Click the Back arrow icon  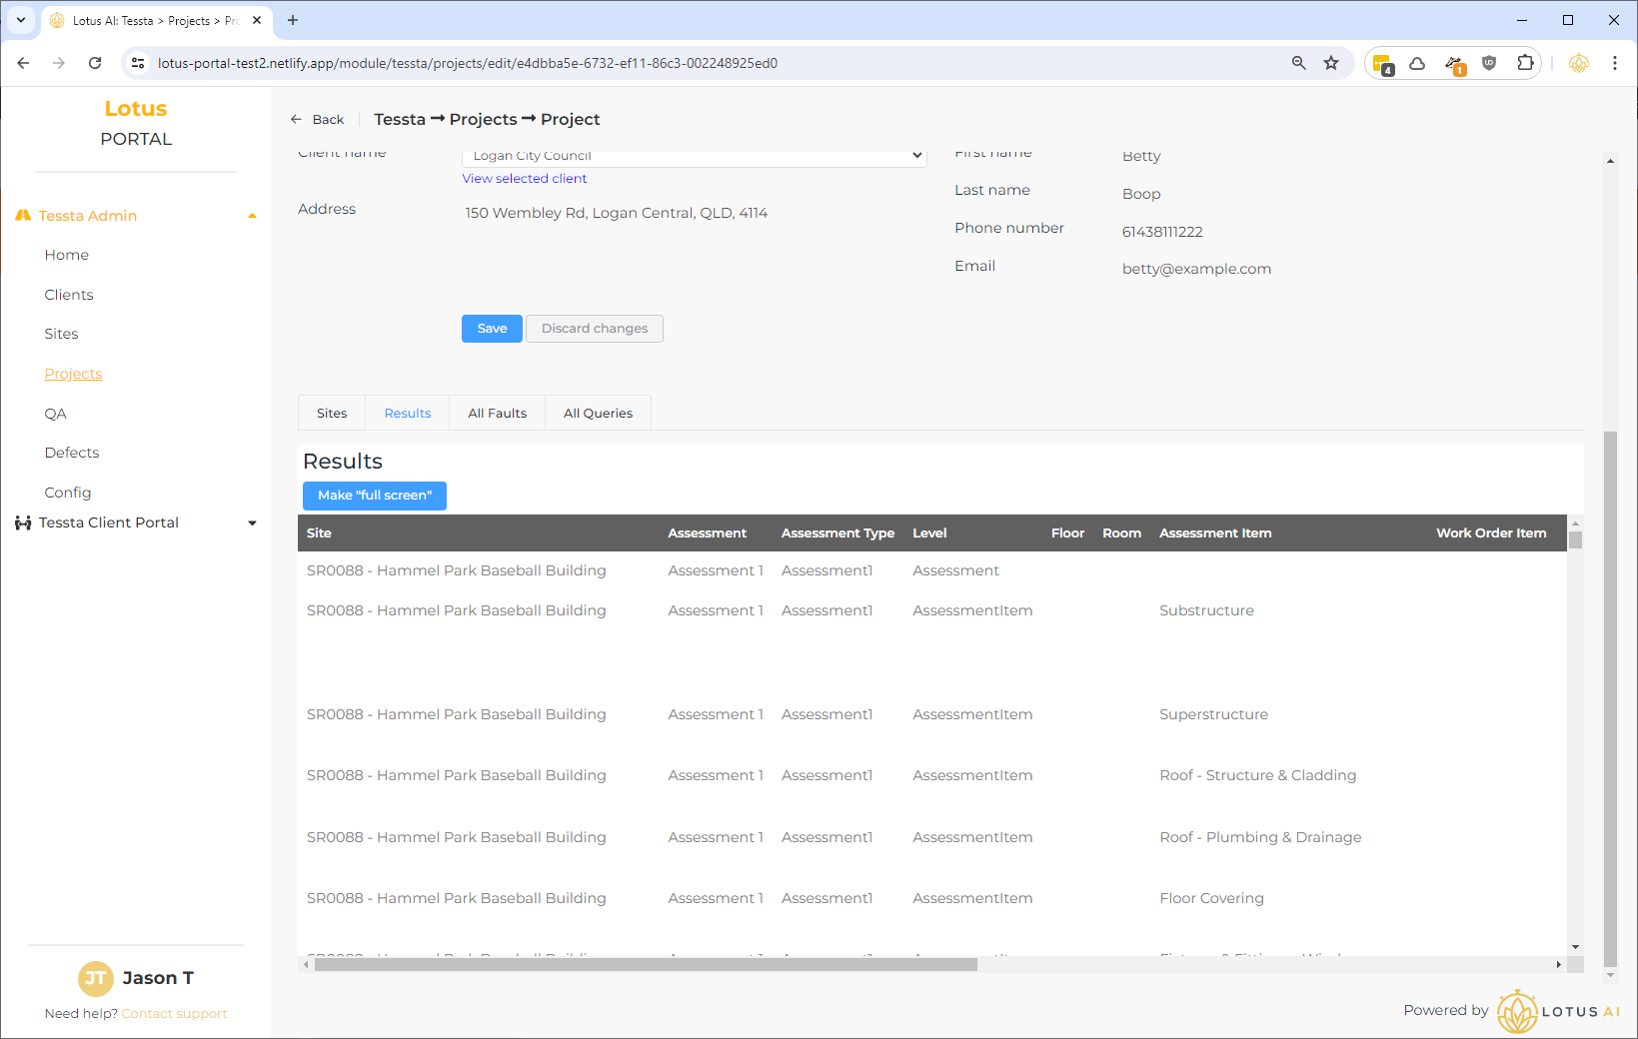click(x=296, y=119)
